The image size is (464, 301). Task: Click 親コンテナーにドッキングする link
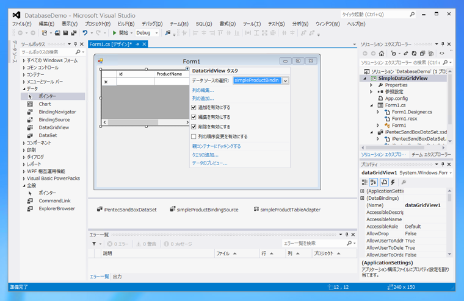216,146
